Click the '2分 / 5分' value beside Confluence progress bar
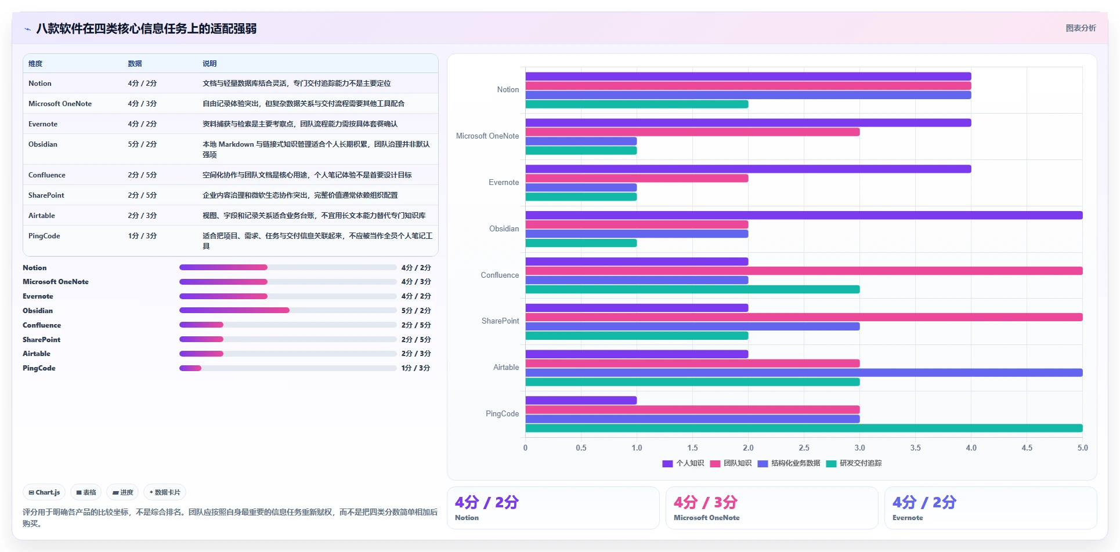The image size is (1120, 552). pos(416,325)
